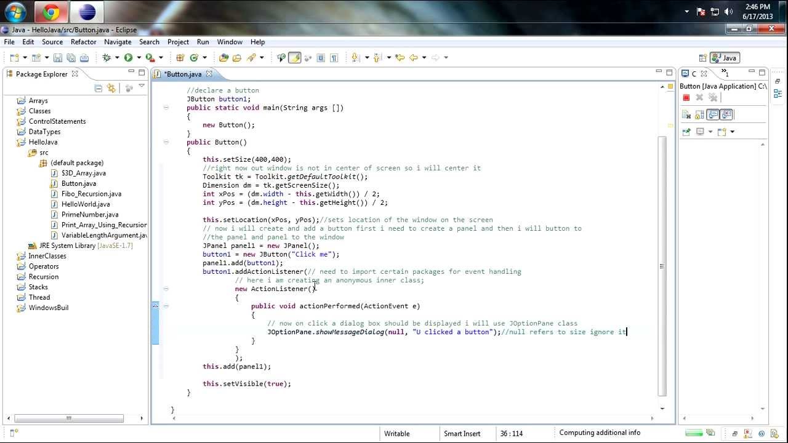Toggle Show Console on Standard Out
Image resolution: width=788 pixels, height=443 pixels.
pos(713,115)
